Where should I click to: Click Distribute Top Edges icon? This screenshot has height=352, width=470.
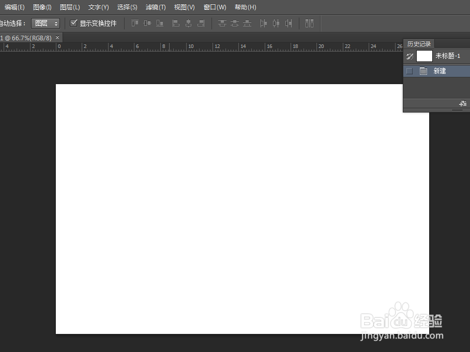[x=222, y=23]
